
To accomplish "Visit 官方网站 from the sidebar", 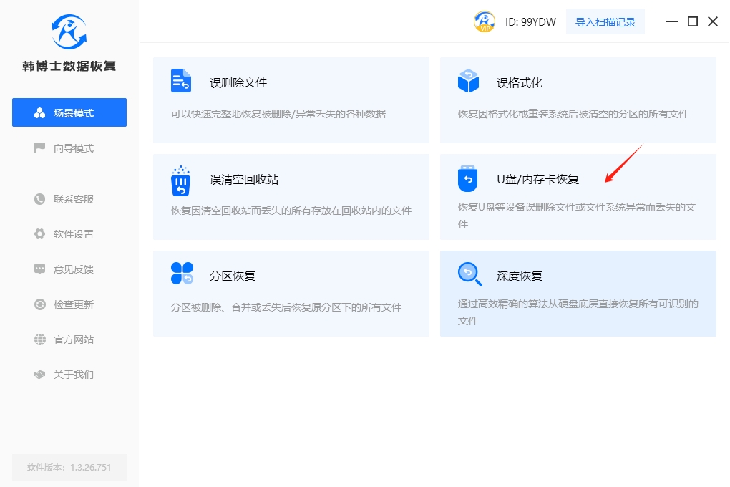I will point(69,339).
